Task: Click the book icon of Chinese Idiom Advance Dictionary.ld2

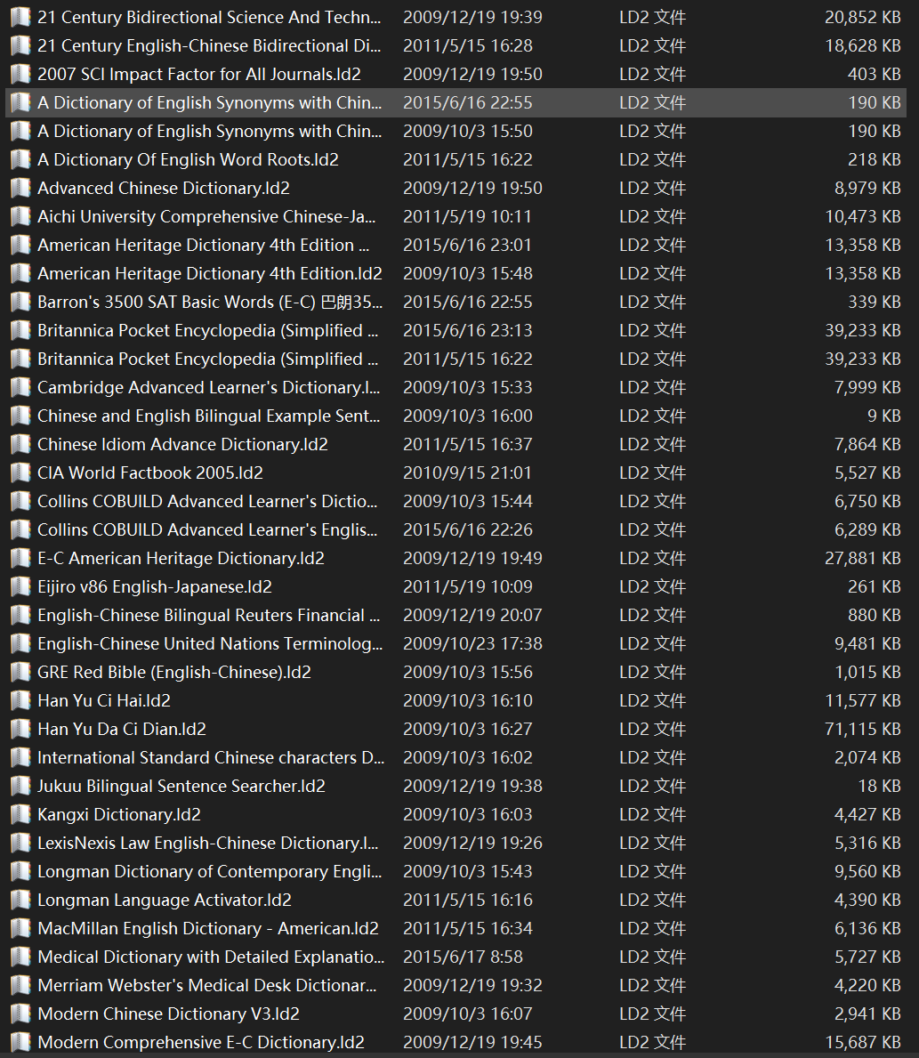Action: point(21,444)
